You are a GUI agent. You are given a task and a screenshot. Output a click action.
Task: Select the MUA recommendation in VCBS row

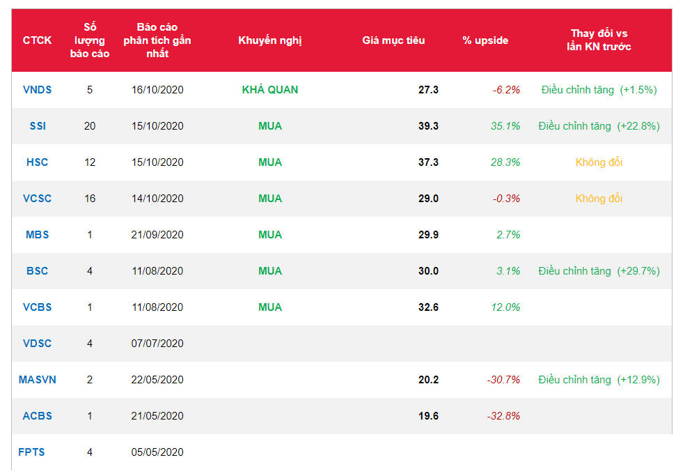269,307
